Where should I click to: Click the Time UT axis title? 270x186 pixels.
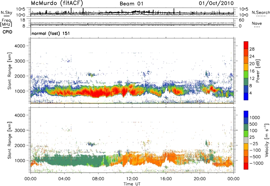pos(132,184)
